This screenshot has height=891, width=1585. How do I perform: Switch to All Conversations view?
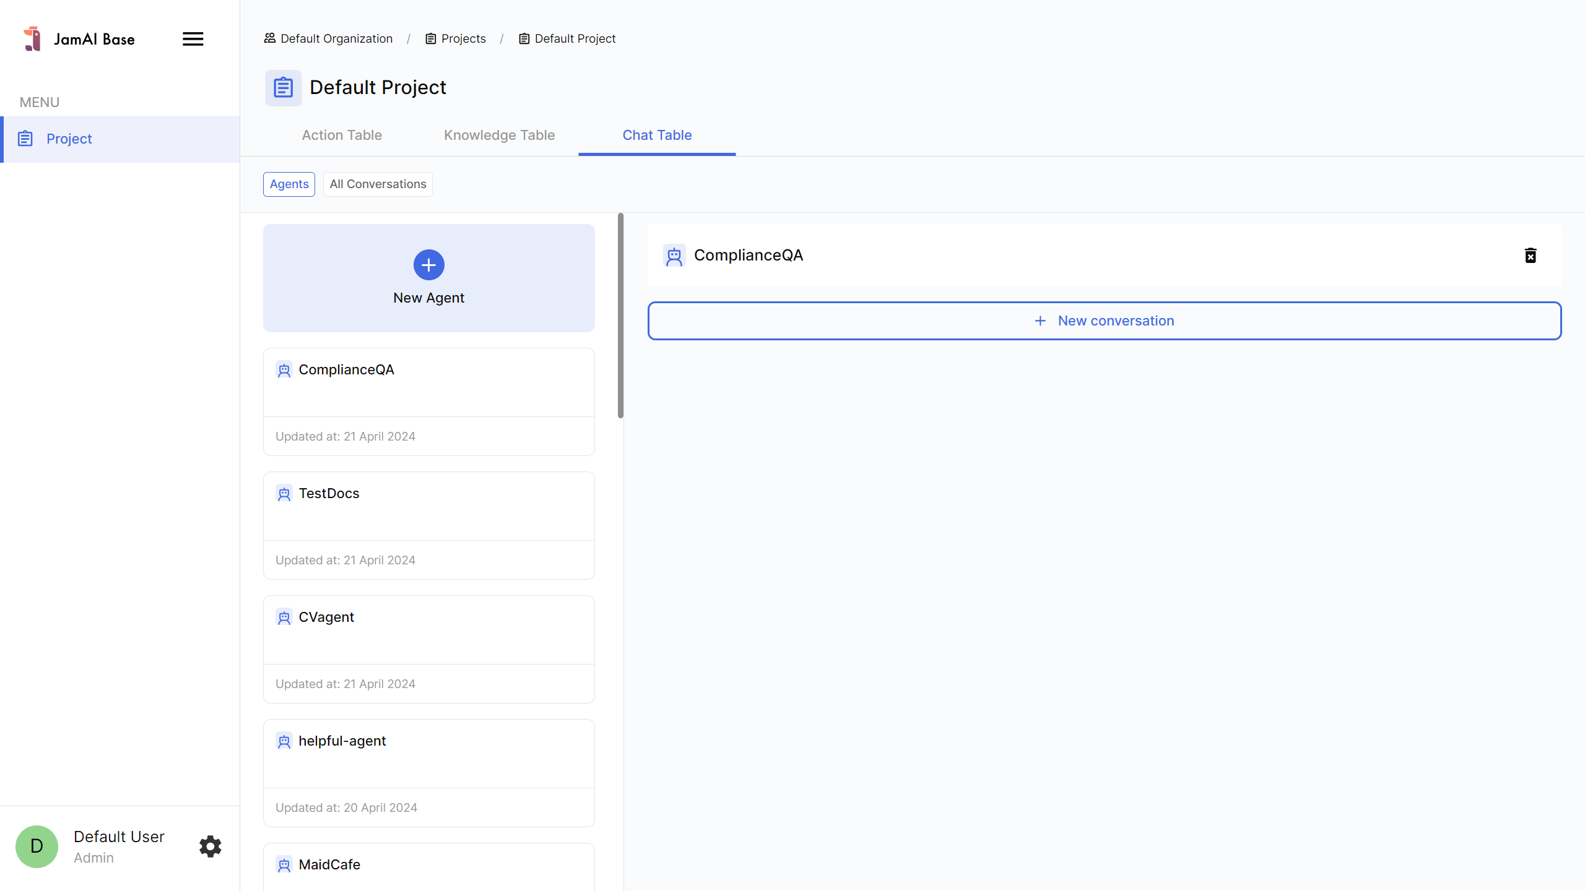point(378,184)
